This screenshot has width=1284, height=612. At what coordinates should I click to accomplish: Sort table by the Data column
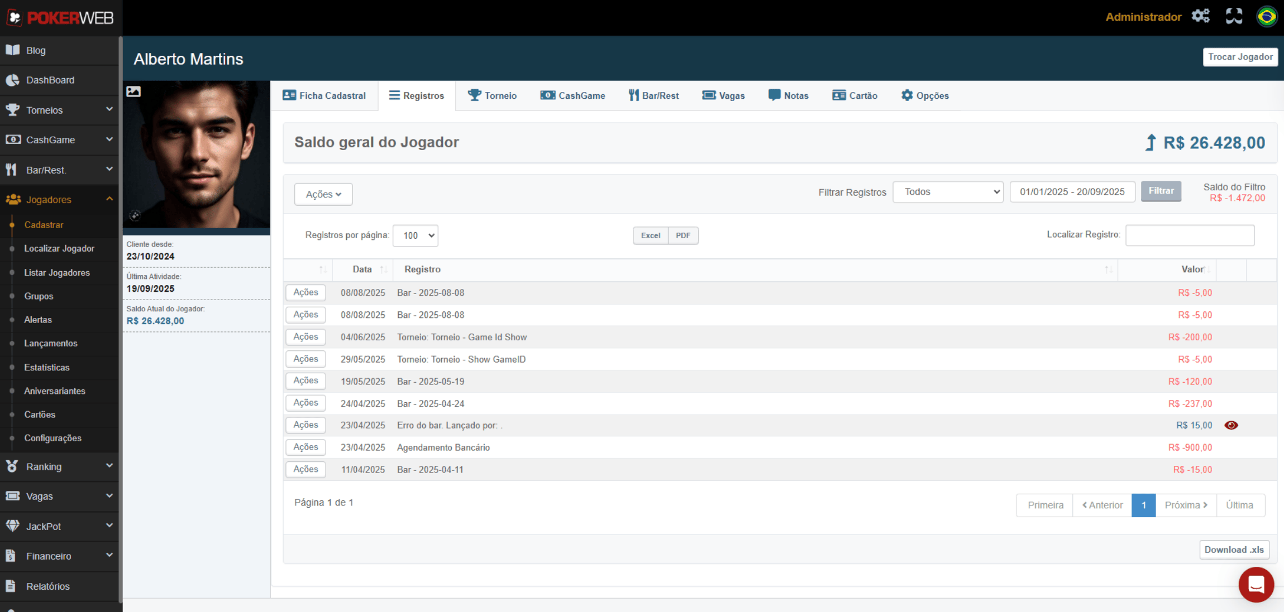(363, 269)
